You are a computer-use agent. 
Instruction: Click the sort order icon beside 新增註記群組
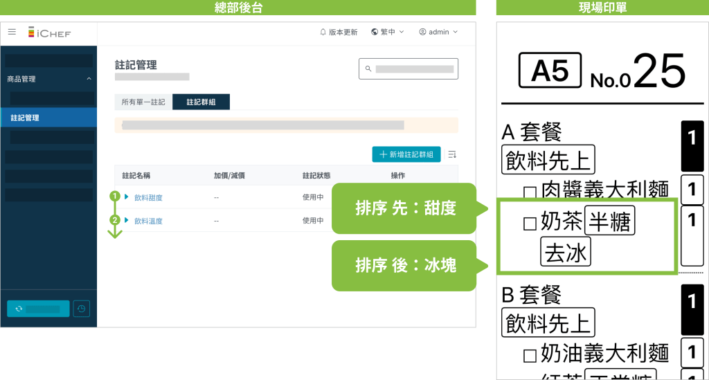pos(452,154)
